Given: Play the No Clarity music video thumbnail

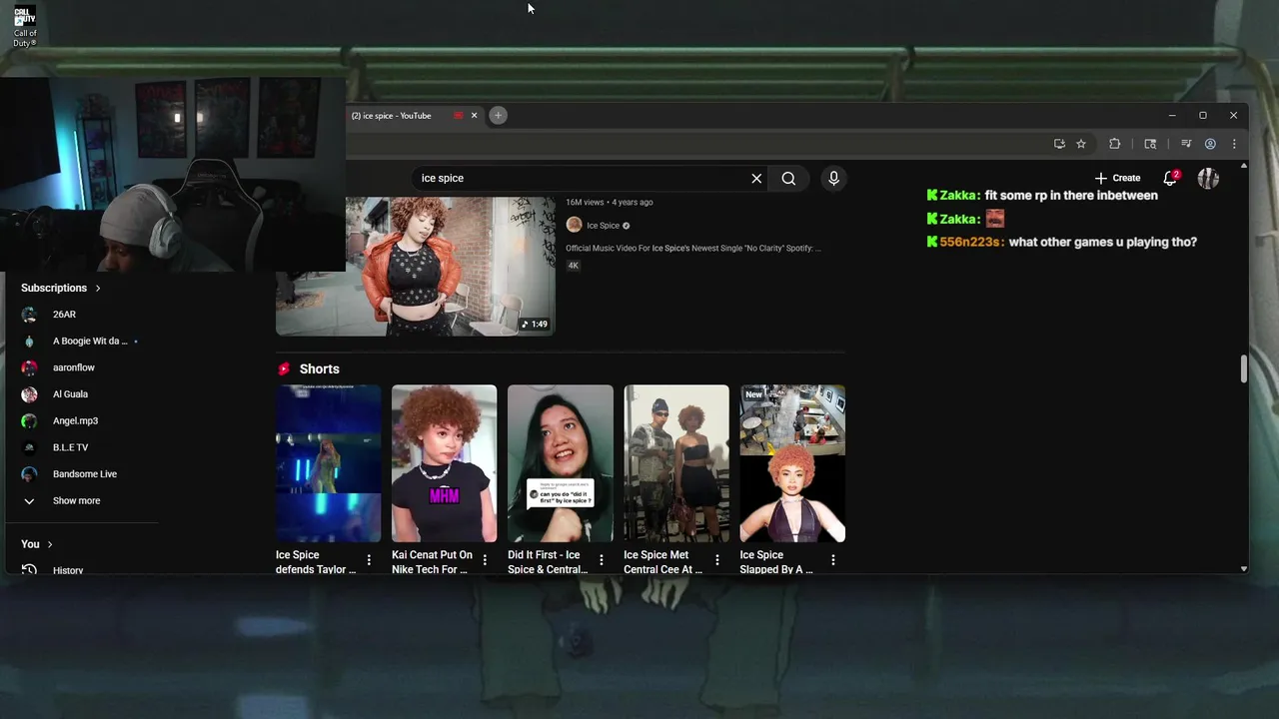Looking at the screenshot, I should pos(415,266).
